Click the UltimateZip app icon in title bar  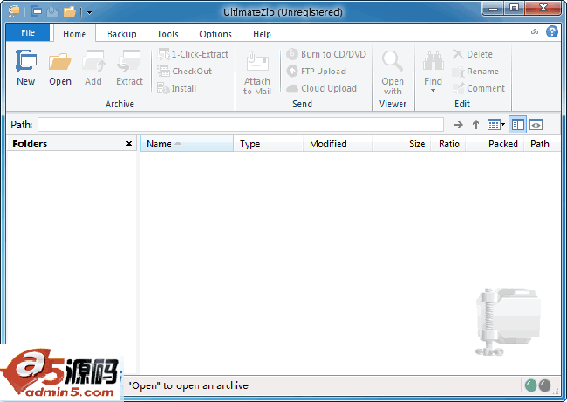(x=14, y=11)
